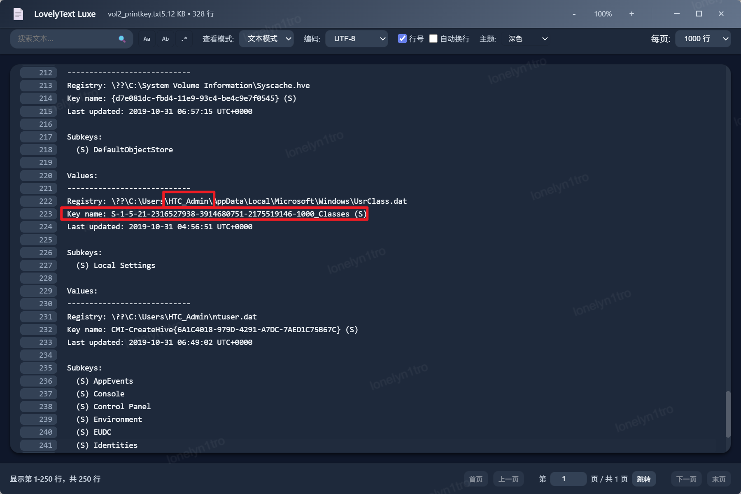Click the 跳转 jump button

click(x=643, y=479)
